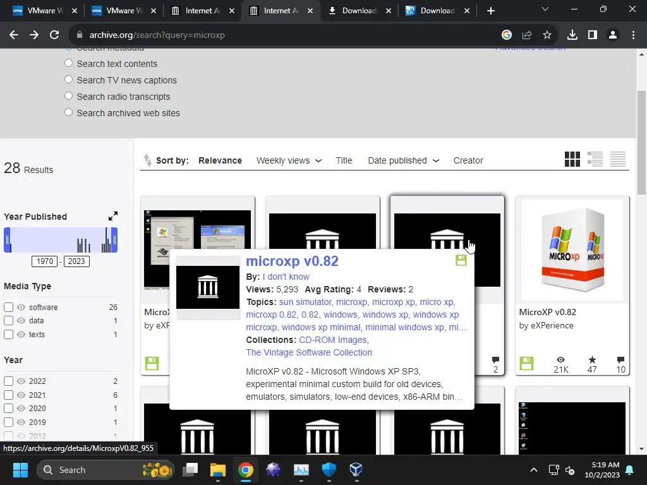The width and height of the screenshot is (647, 485).
Task: Open Windows Security shield taskbar icon
Action: pyautogui.click(x=329, y=470)
